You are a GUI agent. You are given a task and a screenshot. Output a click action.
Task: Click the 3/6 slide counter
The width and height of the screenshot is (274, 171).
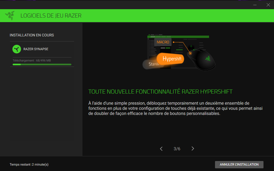click(x=177, y=149)
